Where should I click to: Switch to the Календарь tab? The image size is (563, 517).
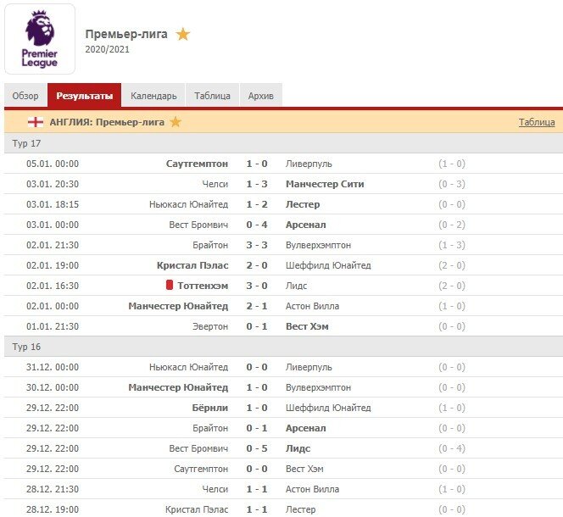tap(153, 96)
